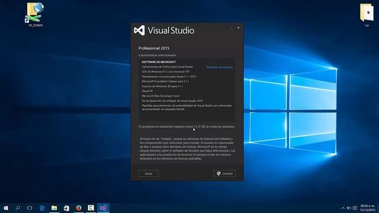Screen dimensions: 379x213
Task: Open the Windows Start menu
Action: coord(6,208)
